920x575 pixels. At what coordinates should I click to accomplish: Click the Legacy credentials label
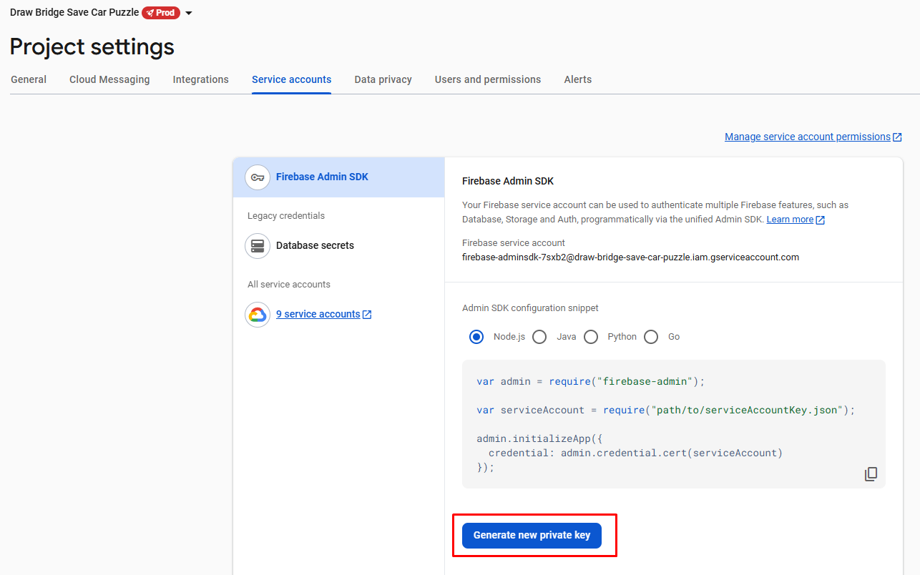pyautogui.click(x=286, y=216)
